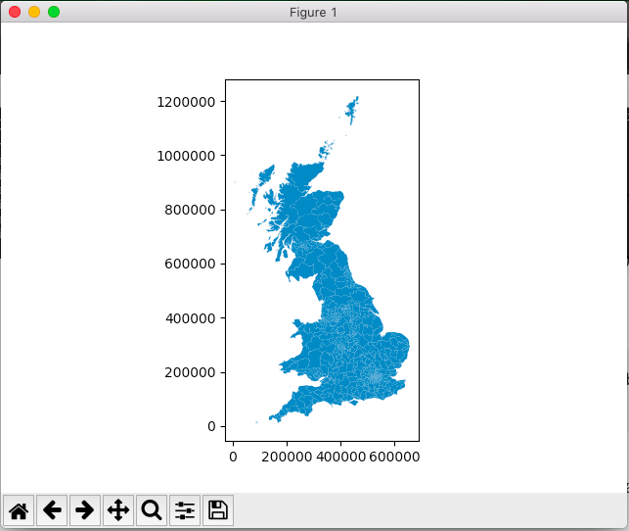This screenshot has width=629, height=531.
Task: Select the Zoom to rectangle magnifier tool
Action: coord(152,510)
